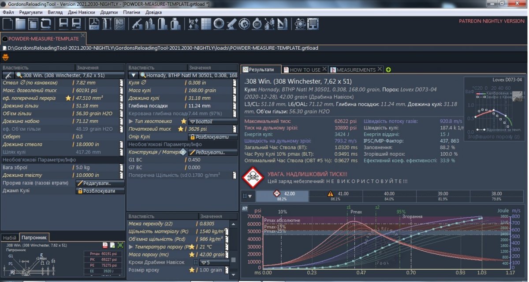Click the last toolbar circuit-pattern icon
Viewport: 529px width, 282px height.
tap(313, 23)
